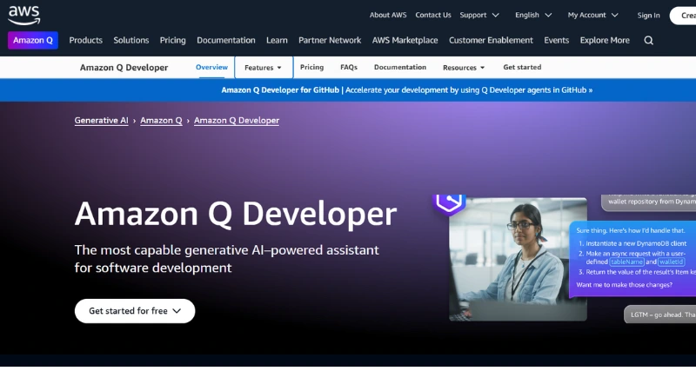
Task: Click Amazon Q Developer for GitHub banner
Action: coord(406,89)
